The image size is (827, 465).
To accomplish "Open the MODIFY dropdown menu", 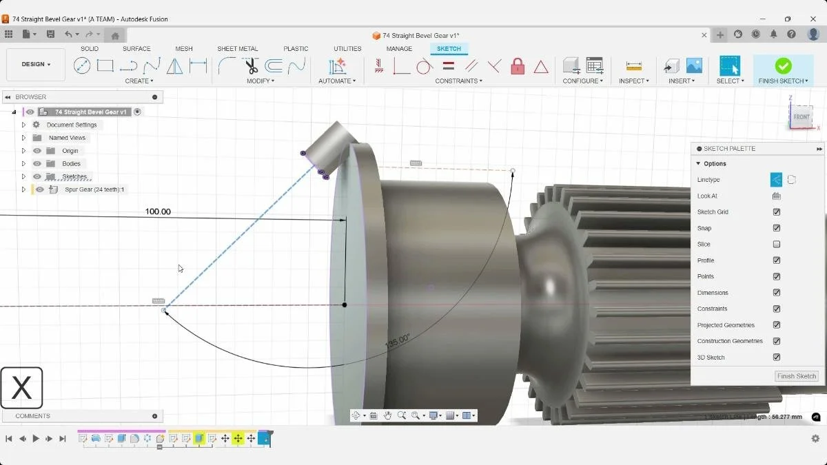I will (x=261, y=81).
